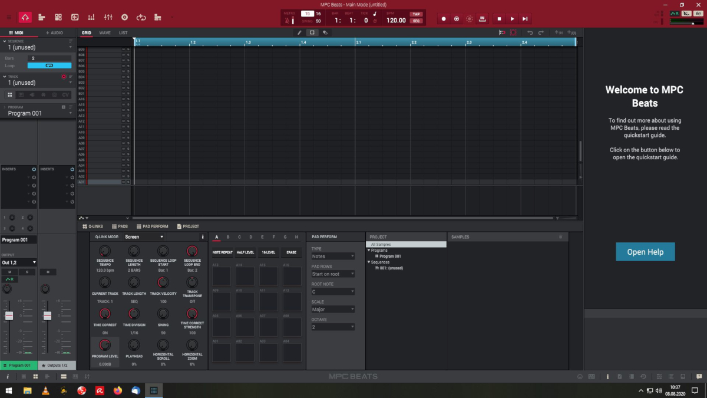Open the channel mixer faders icon
Screen dimensions: 707x398
tap(108, 18)
